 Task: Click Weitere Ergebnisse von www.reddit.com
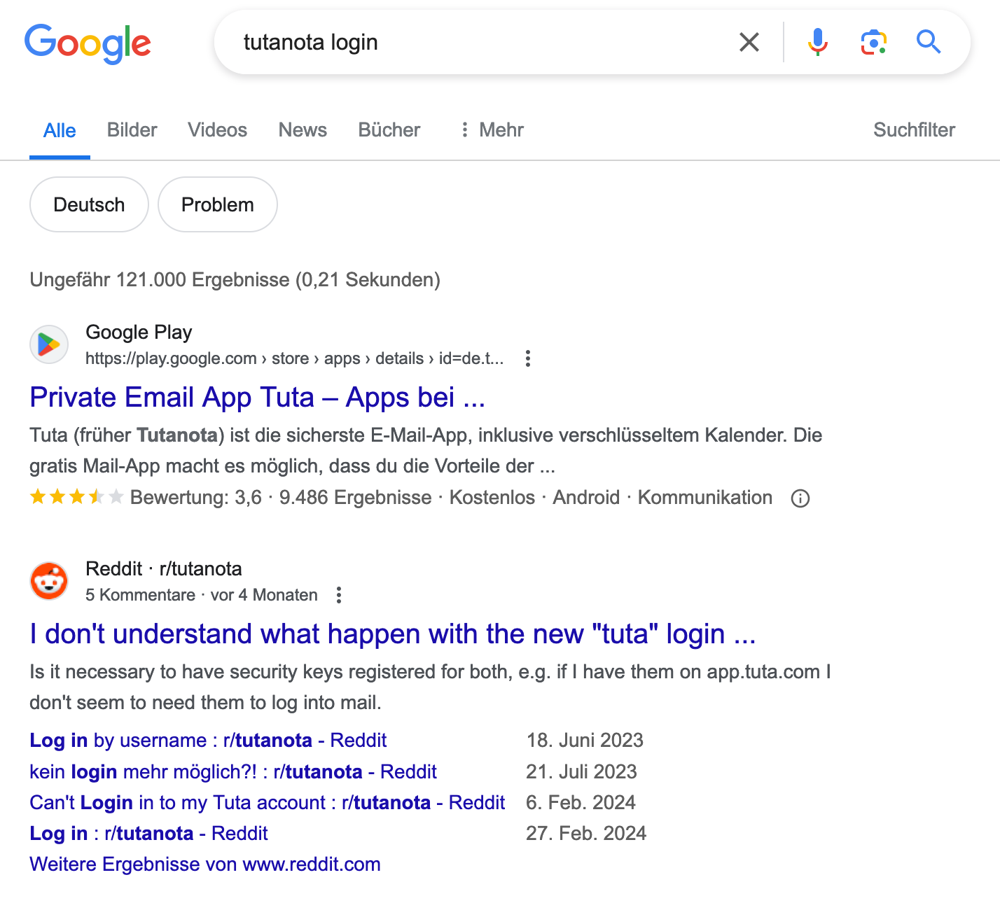205,864
